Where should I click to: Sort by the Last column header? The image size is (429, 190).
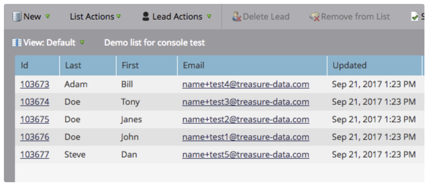click(x=73, y=65)
